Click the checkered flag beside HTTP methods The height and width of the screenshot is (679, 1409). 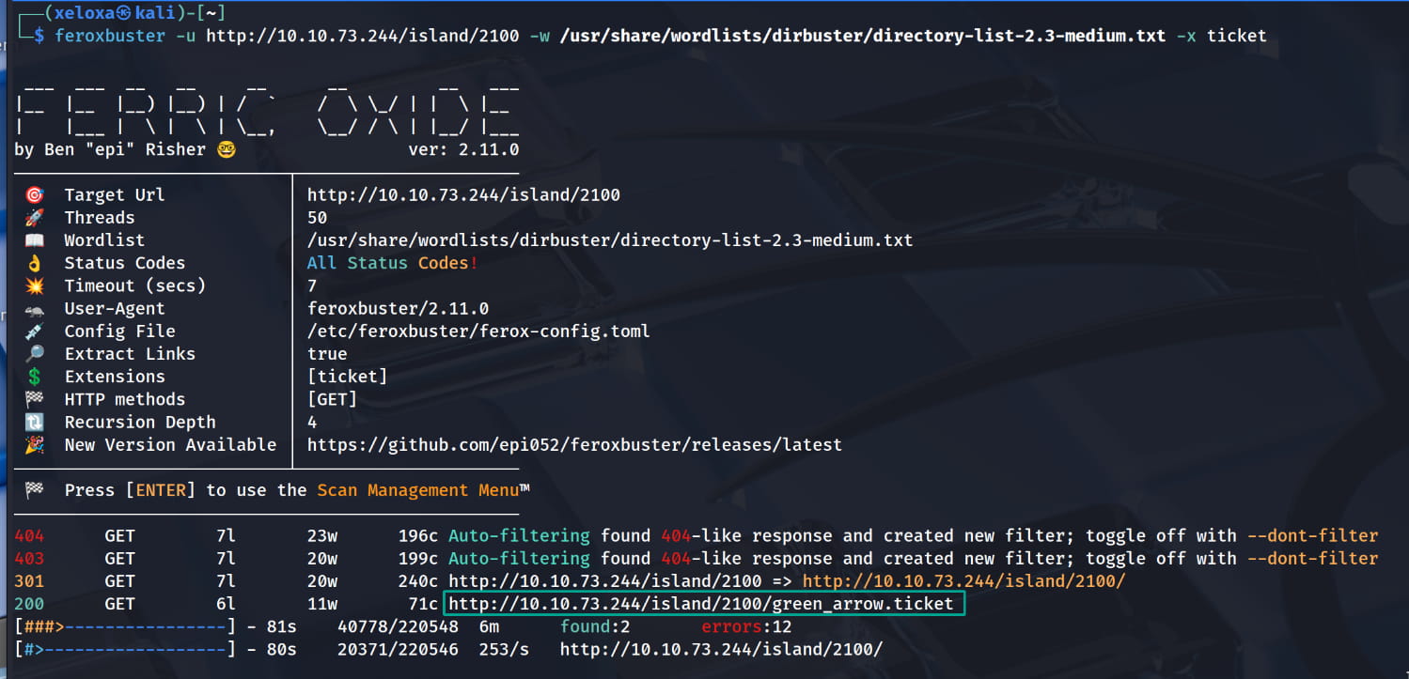[x=34, y=400]
